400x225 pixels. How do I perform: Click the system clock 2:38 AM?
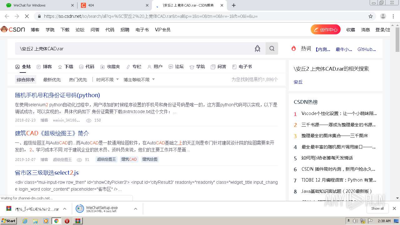pyautogui.click(x=384, y=221)
